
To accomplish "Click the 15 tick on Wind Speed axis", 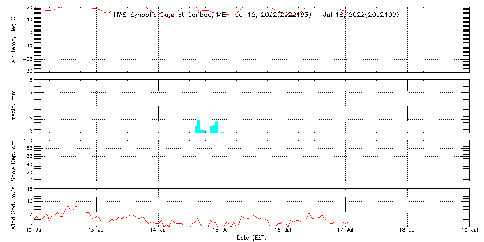I will pos(29,189).
